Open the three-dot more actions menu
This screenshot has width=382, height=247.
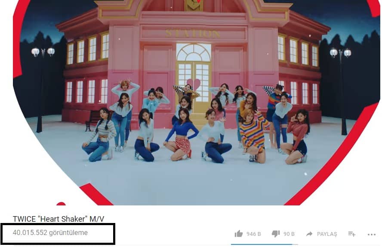(372, 235)
